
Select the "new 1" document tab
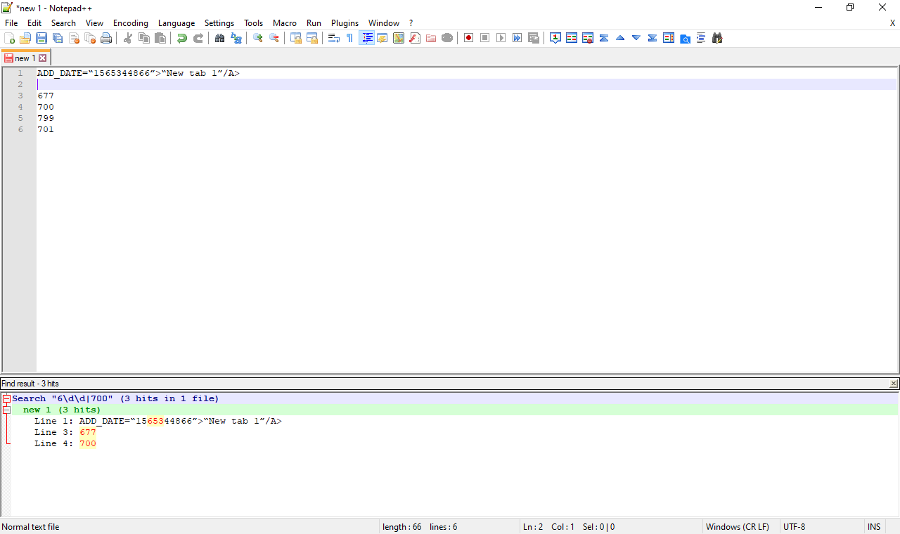click(25, 58)
